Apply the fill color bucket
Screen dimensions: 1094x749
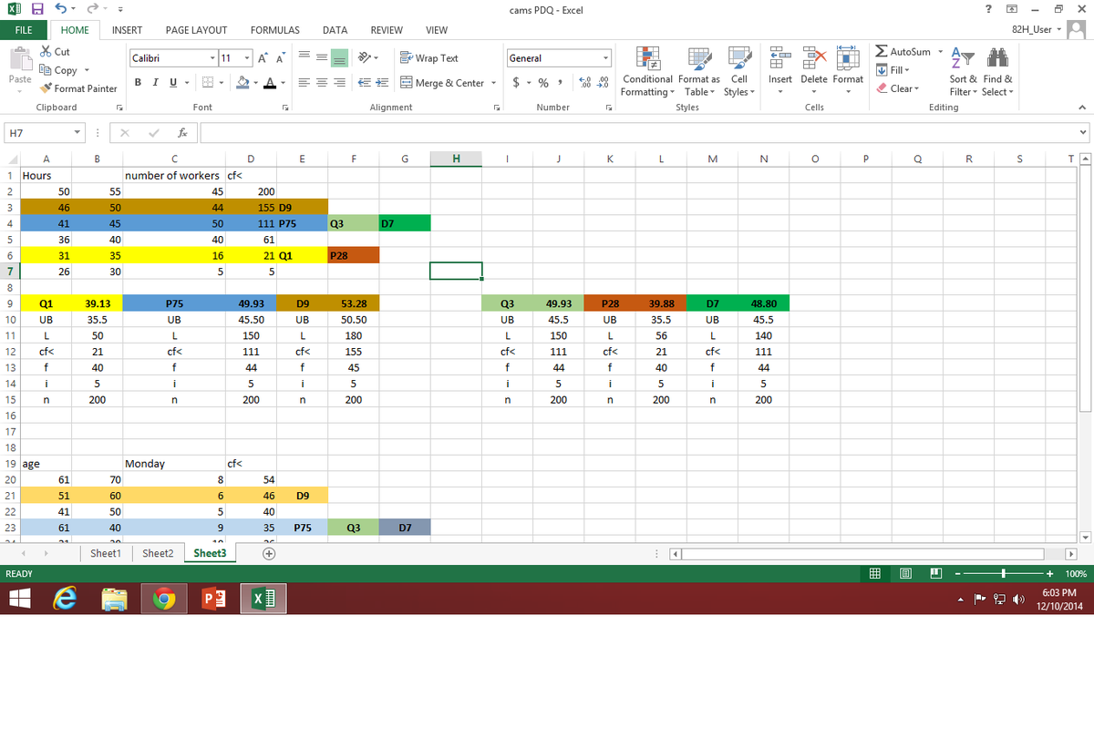coord(244,83)
